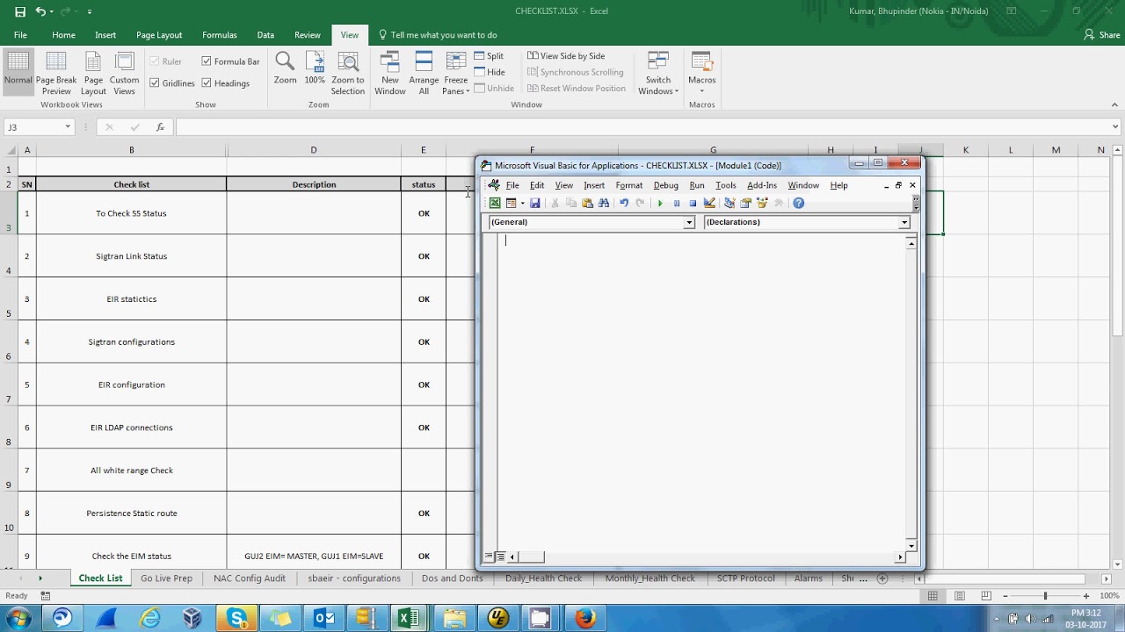Add new sheet with plus button
The width and height of the screenshot is (1125, 632).
882,578
